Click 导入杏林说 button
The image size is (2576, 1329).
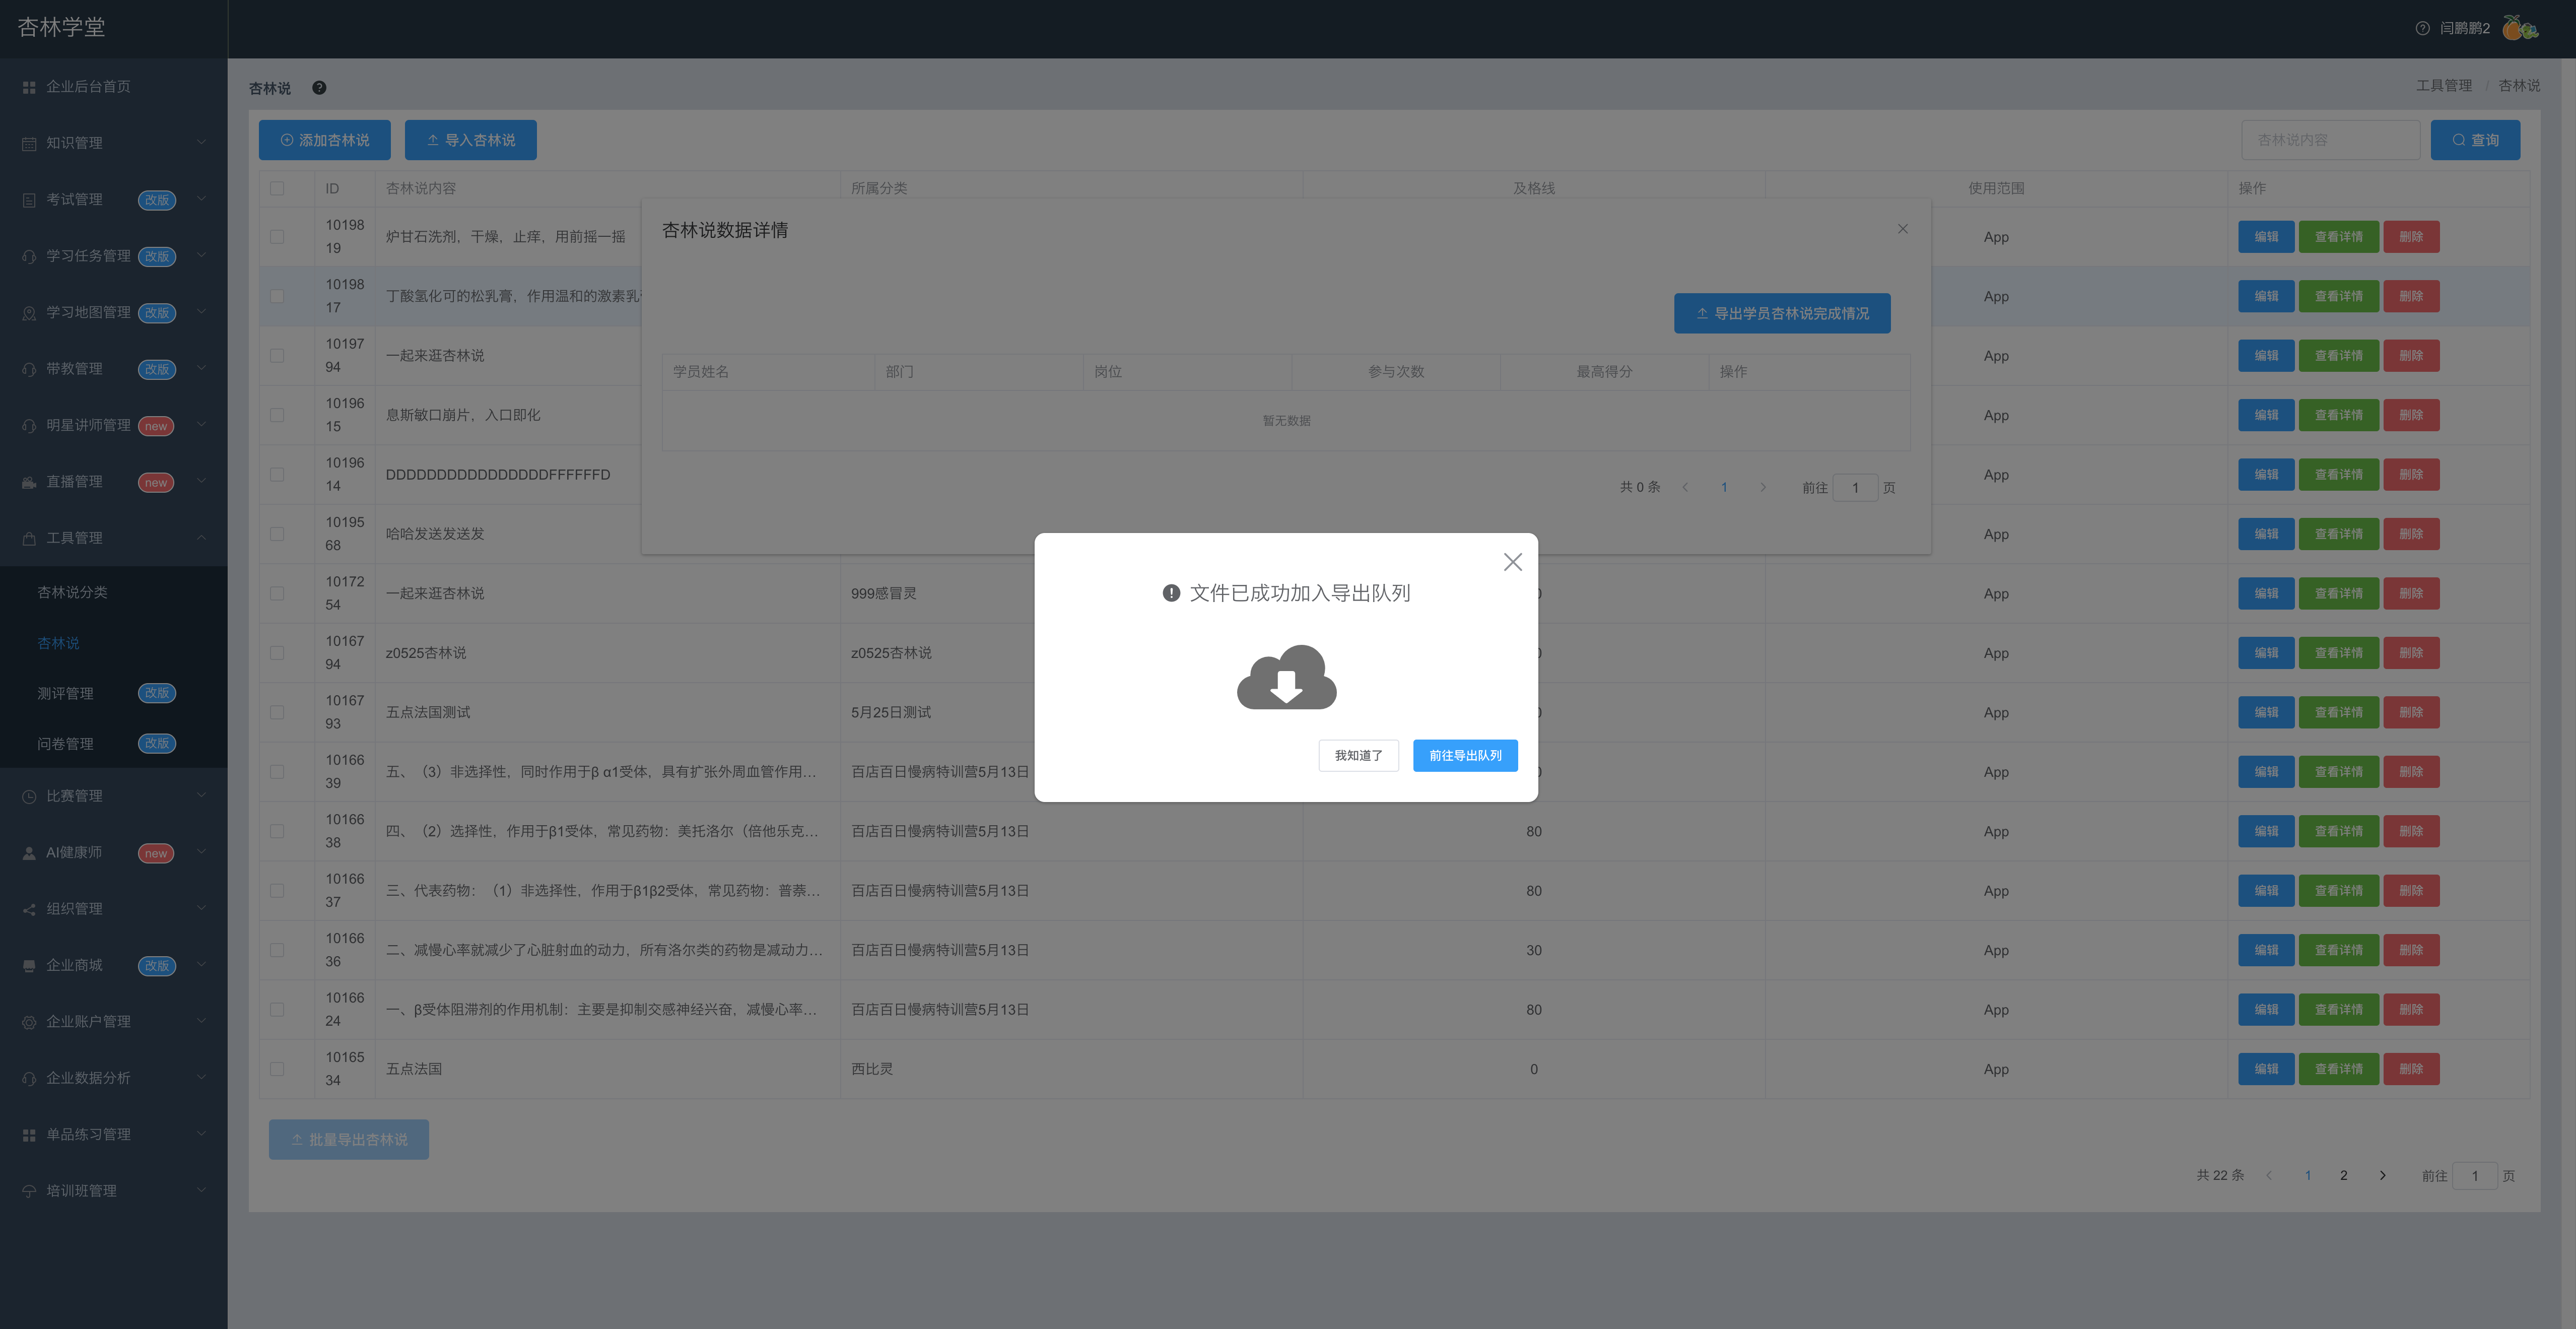(x=470, y=140)
